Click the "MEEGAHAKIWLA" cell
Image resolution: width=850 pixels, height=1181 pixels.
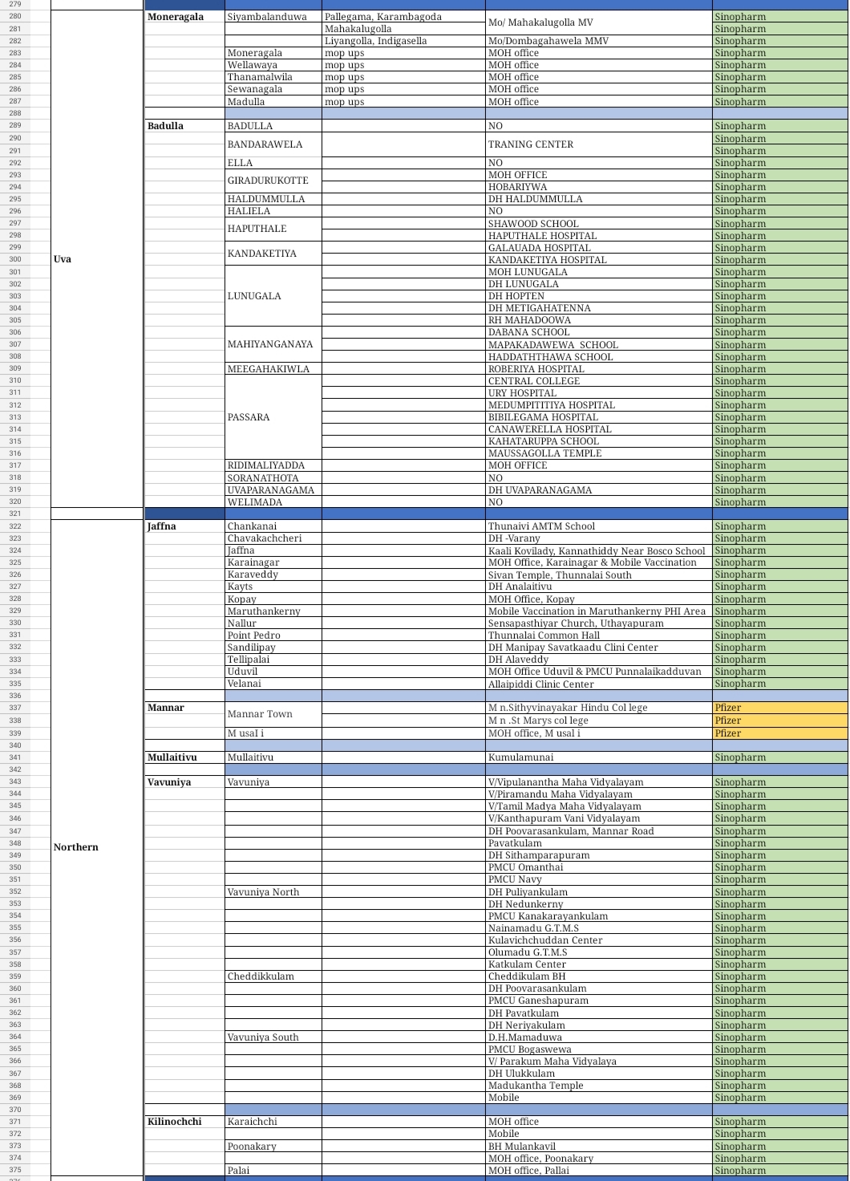click(x=273, y=369)
